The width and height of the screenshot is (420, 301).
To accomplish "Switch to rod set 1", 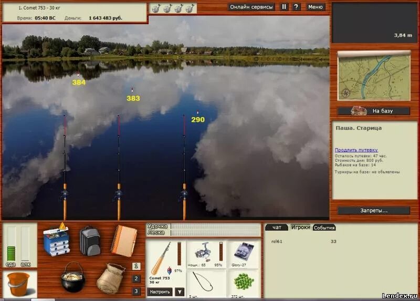I will (136, 266).
